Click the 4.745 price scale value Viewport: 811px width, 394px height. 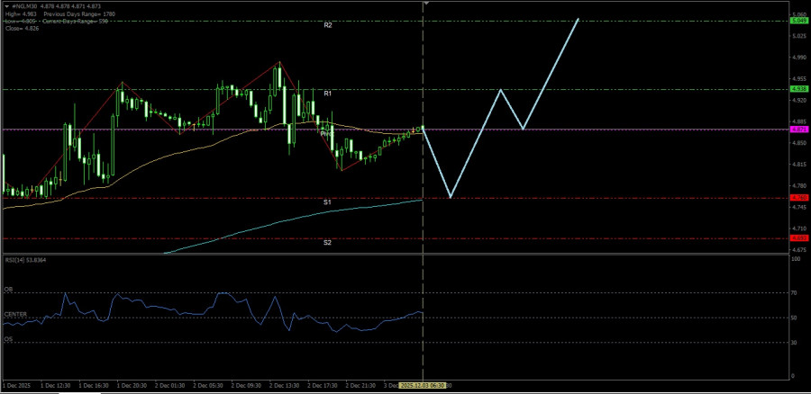pyautogui.click(x=798, y=207)
